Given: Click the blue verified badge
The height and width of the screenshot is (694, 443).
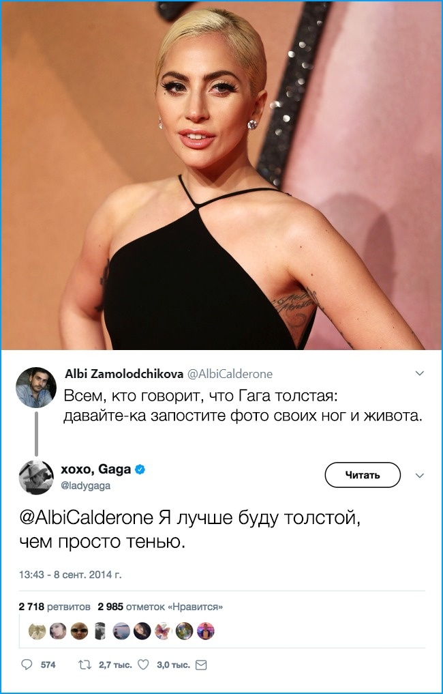Looking at the screenshot, I should tap(140, 469).
